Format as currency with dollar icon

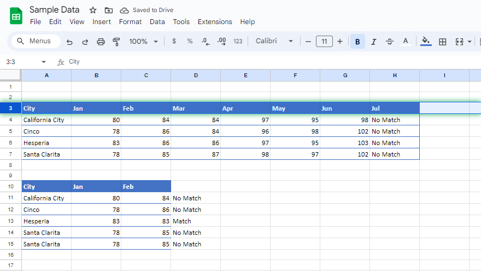coord(174,41)
